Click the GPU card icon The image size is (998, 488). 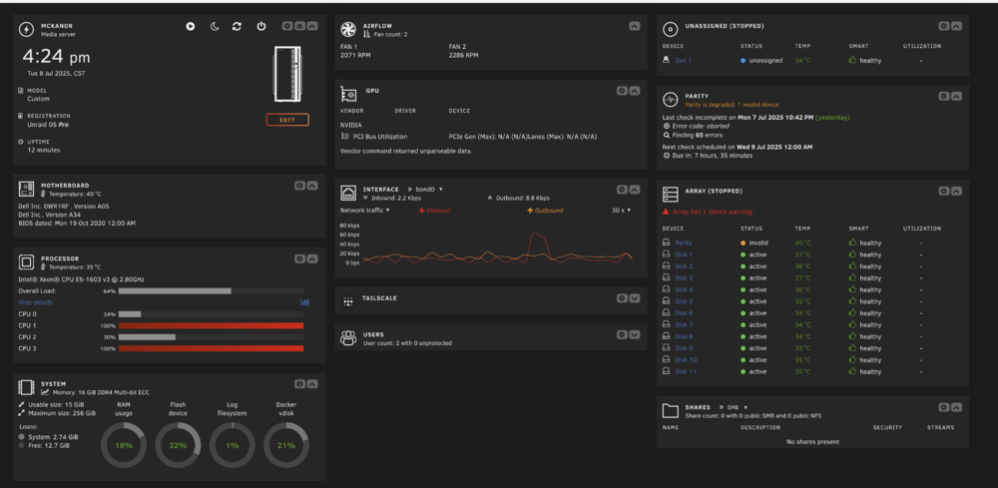348,94
